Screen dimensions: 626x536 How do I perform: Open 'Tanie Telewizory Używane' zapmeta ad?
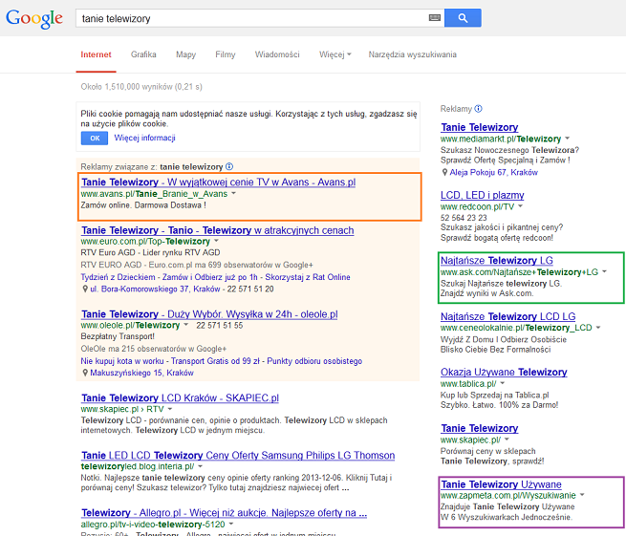click(501, 484)
